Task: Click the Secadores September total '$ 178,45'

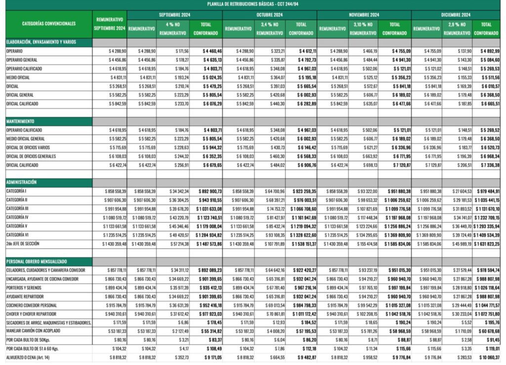Action: [214, 323]
